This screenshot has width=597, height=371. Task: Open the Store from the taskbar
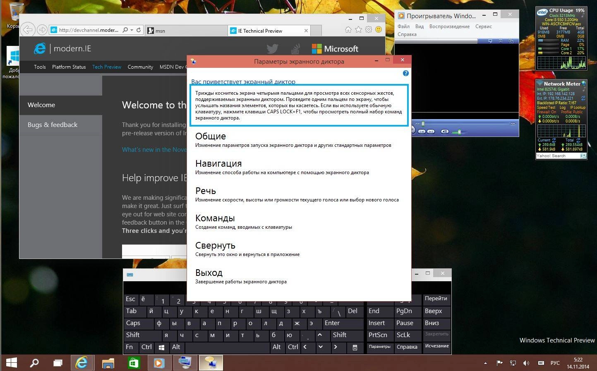pos(133,363)
